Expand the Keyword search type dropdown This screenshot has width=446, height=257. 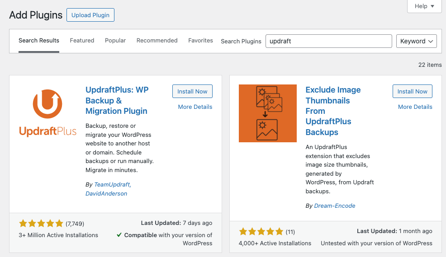417,41
